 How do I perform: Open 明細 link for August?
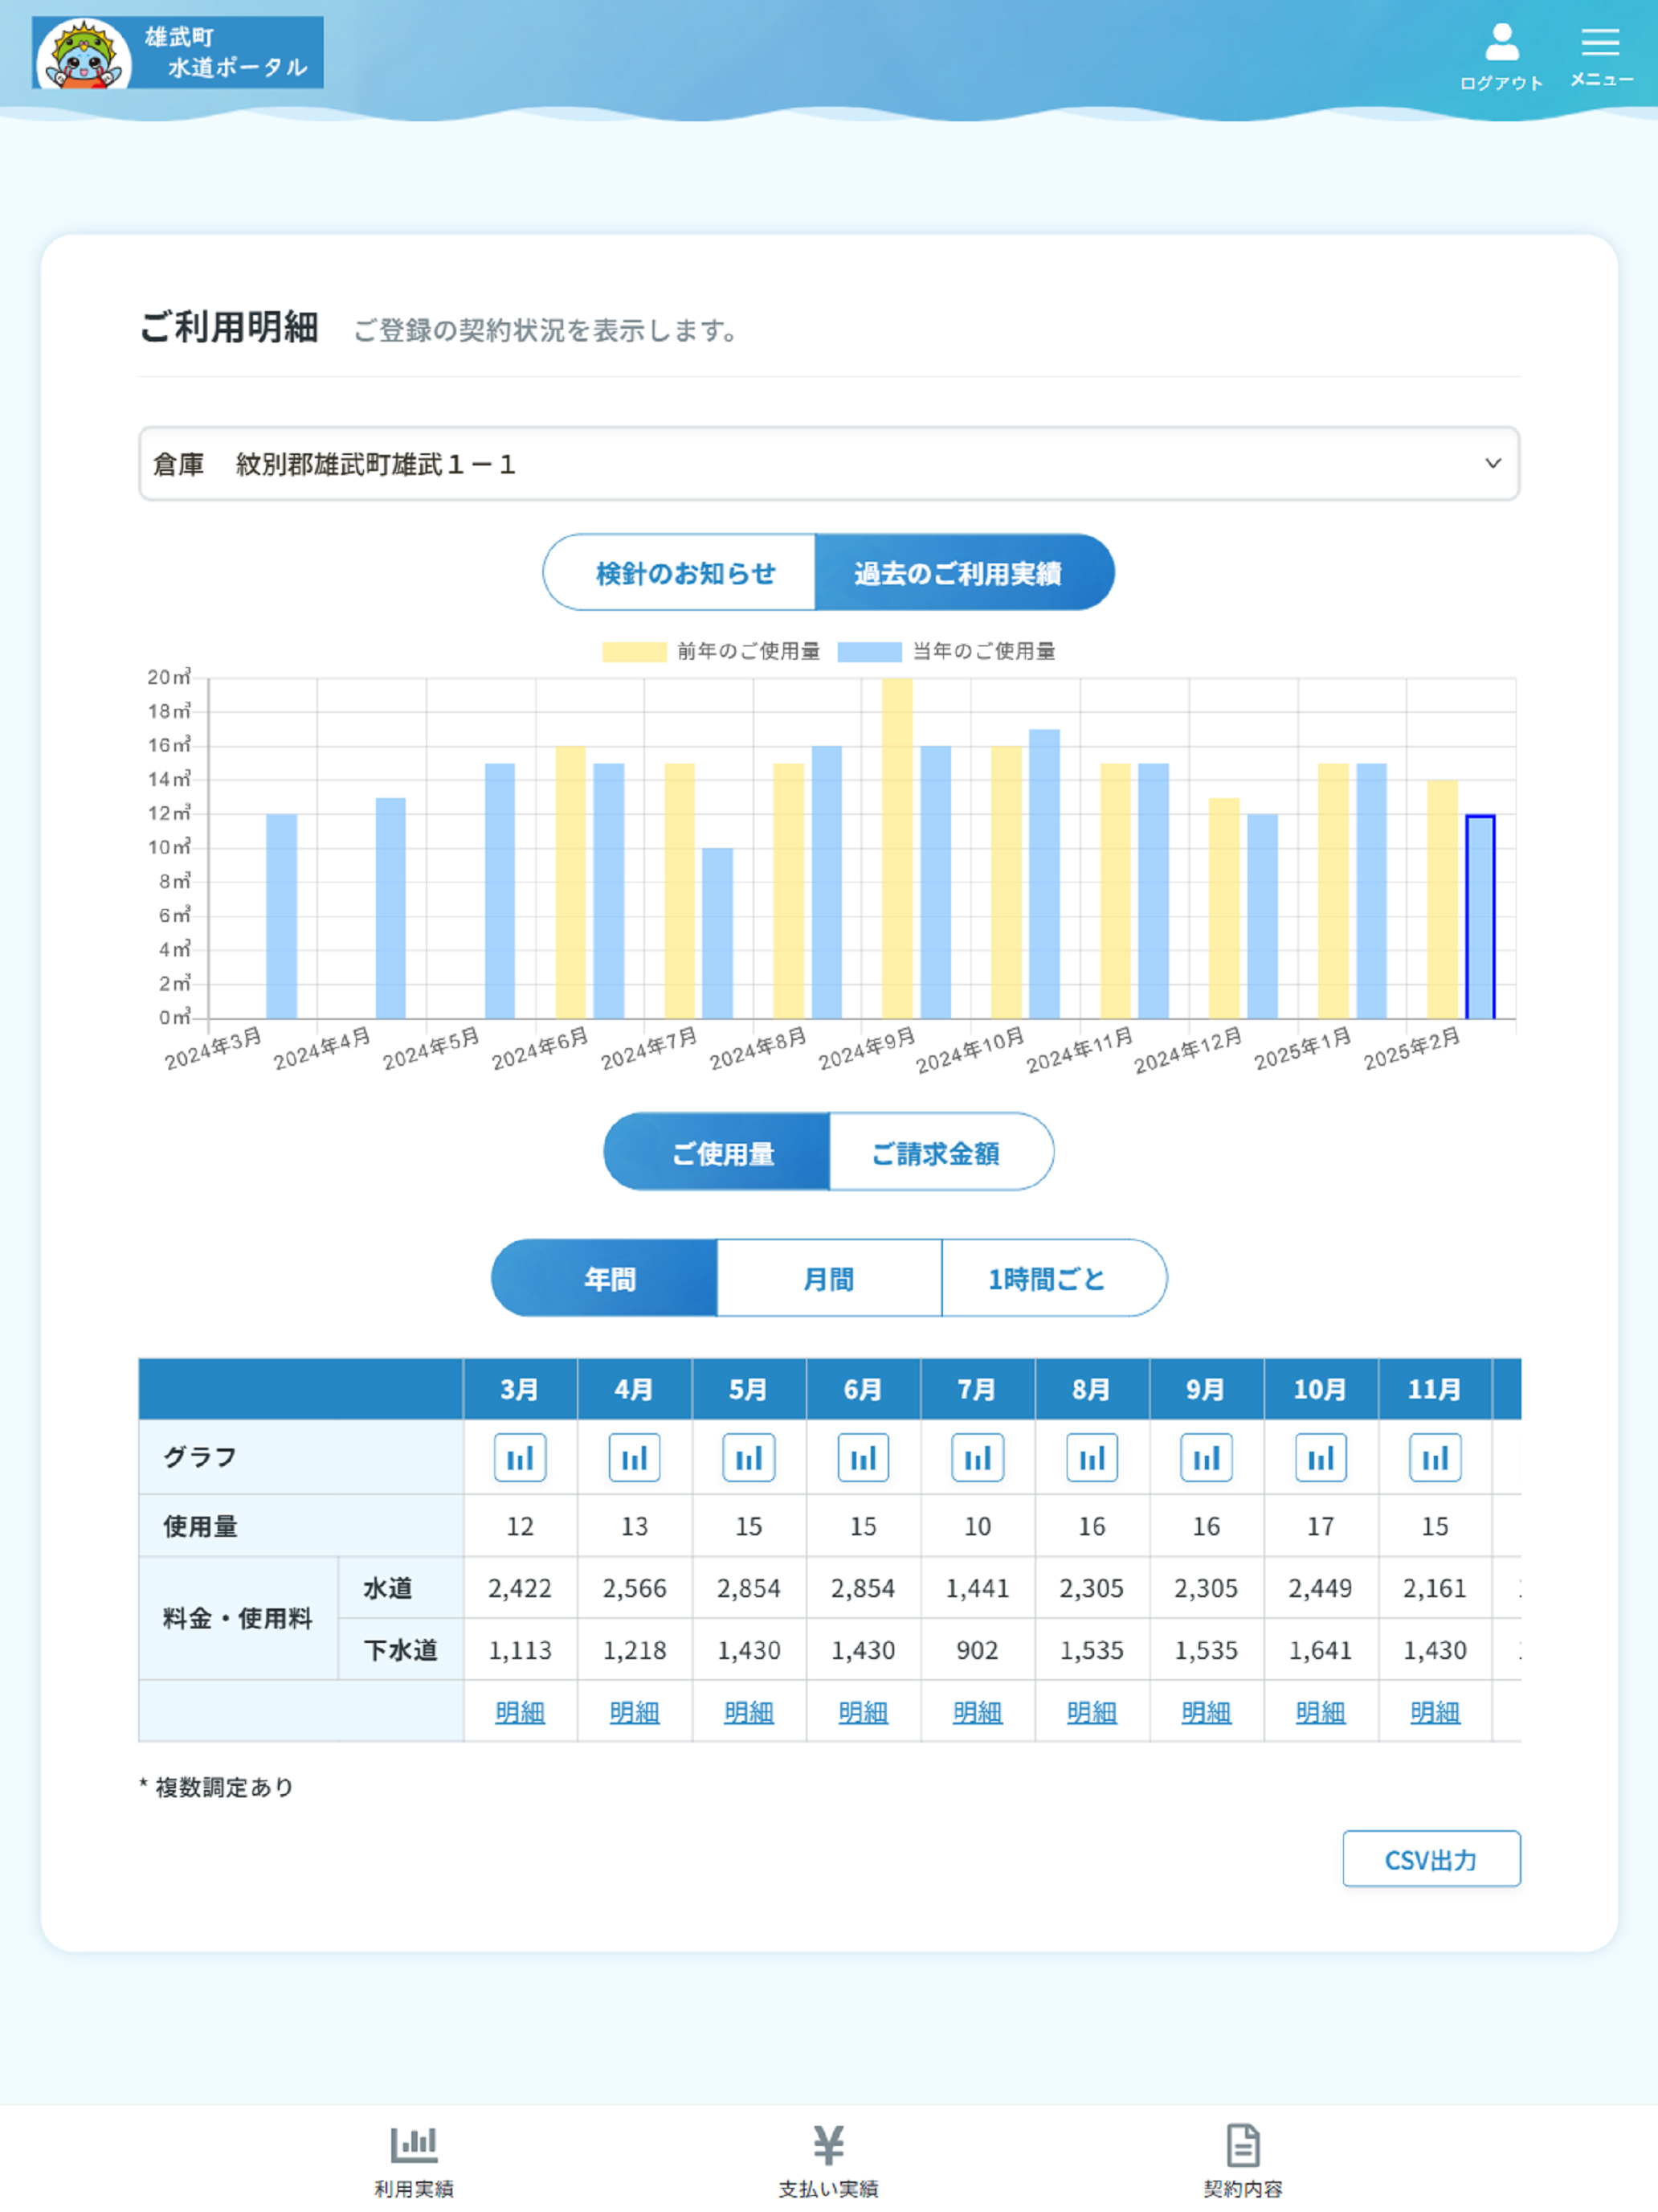click(1092, 1712)
